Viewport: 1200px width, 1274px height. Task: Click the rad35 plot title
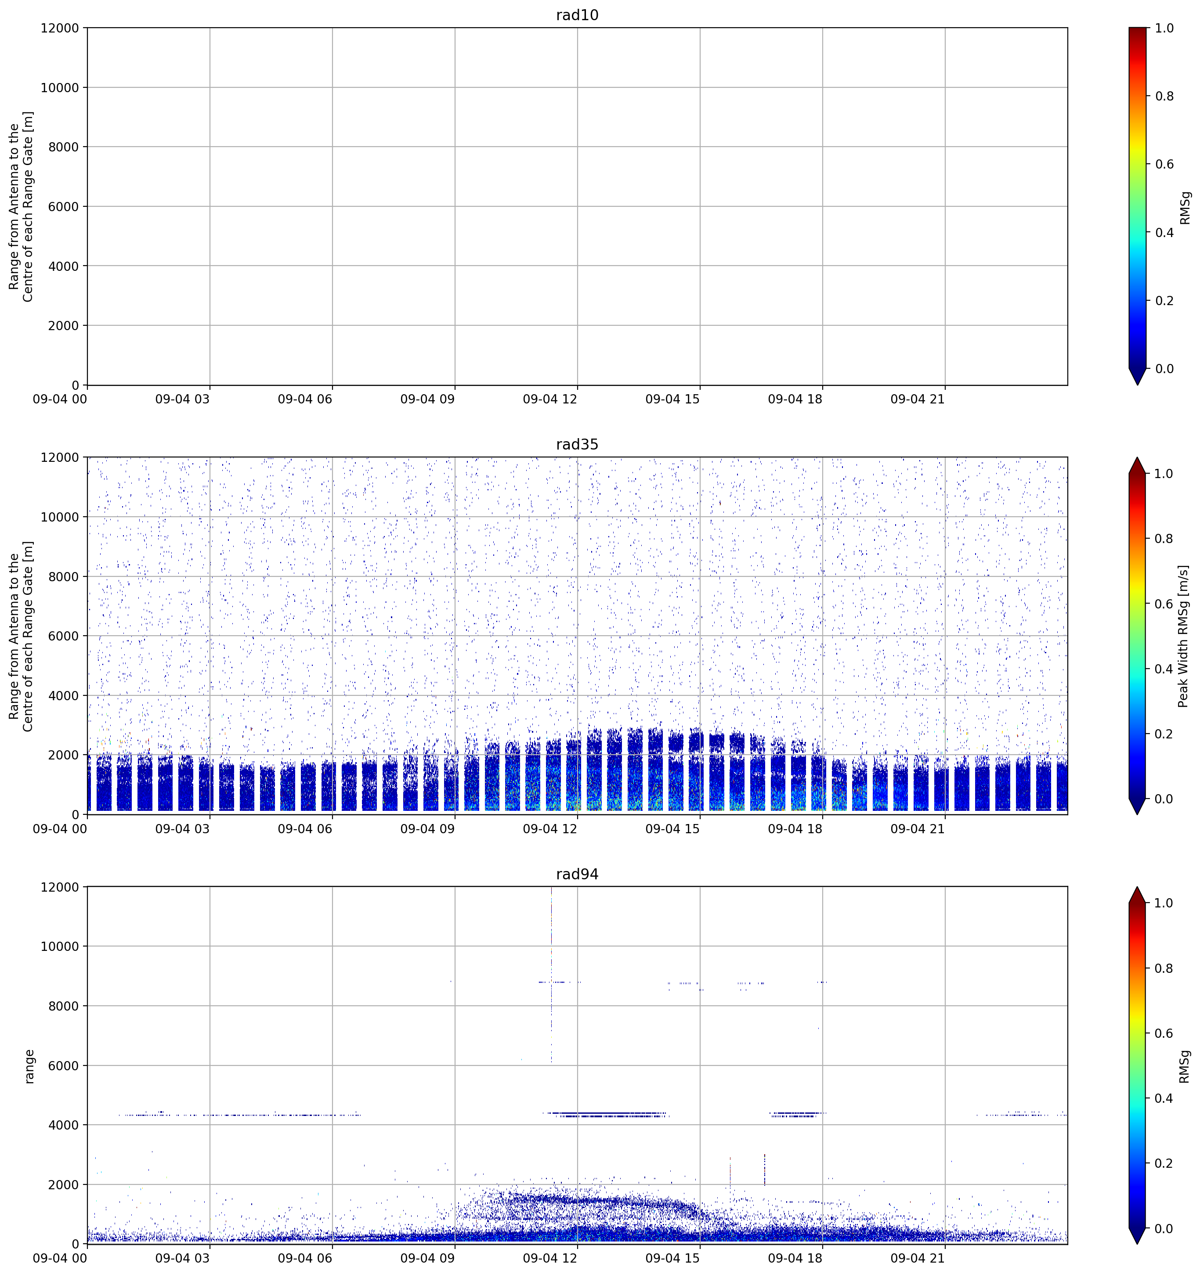(x=577, y=444)
